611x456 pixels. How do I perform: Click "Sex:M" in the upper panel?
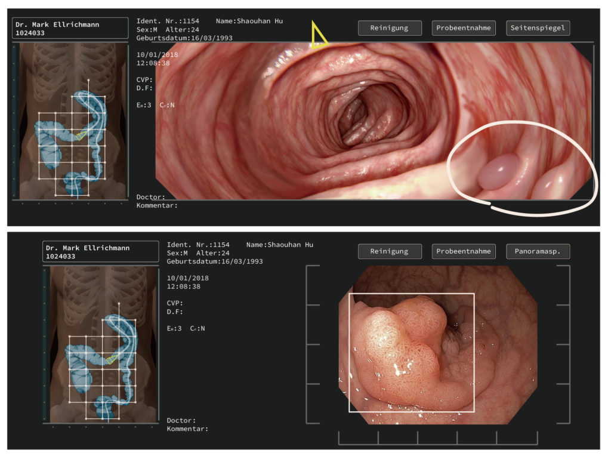(147, 30)
